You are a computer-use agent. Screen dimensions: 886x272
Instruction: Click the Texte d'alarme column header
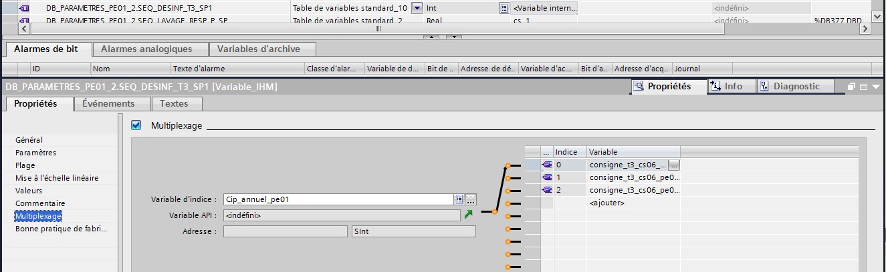point(237,69)
